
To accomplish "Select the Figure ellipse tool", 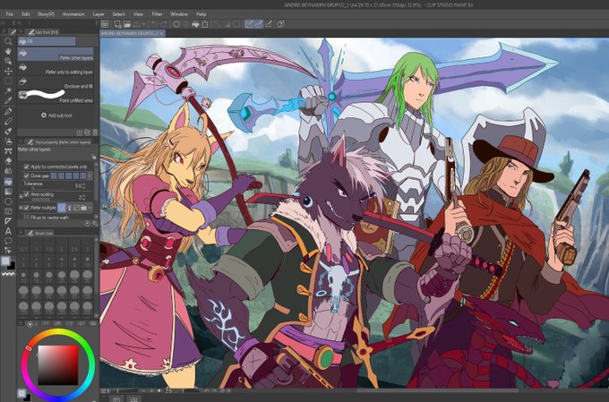I will coord(8,201).
